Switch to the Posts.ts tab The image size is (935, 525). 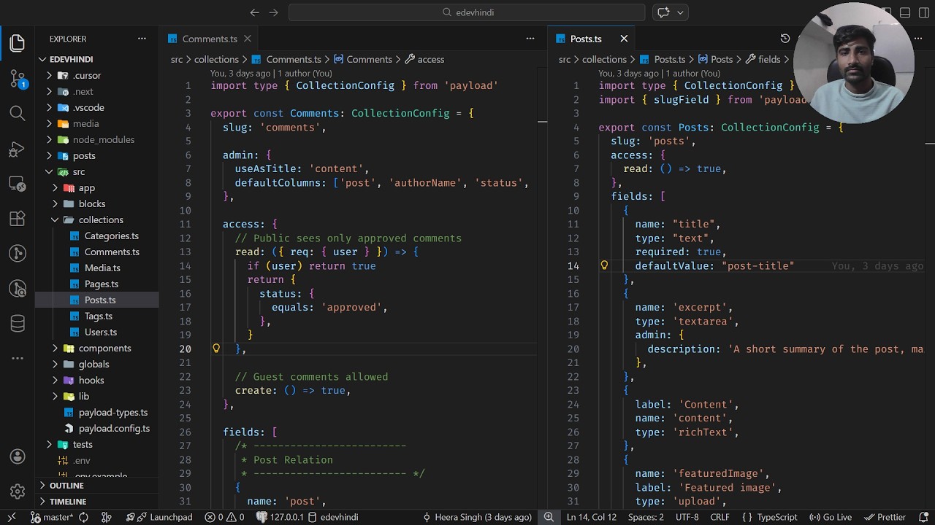(x=586, y=39)
